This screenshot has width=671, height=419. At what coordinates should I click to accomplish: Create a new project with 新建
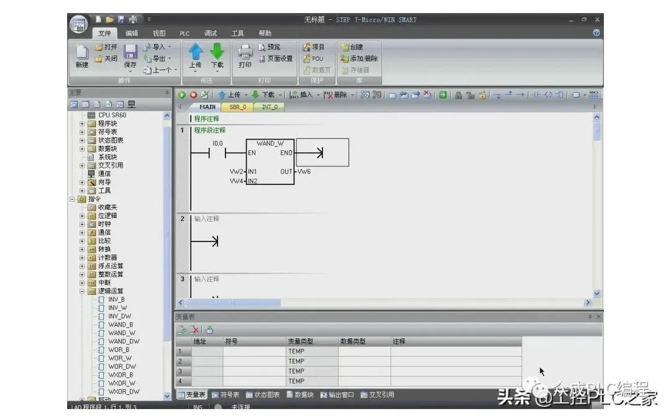pyautogui.click(x=82, y=56)
